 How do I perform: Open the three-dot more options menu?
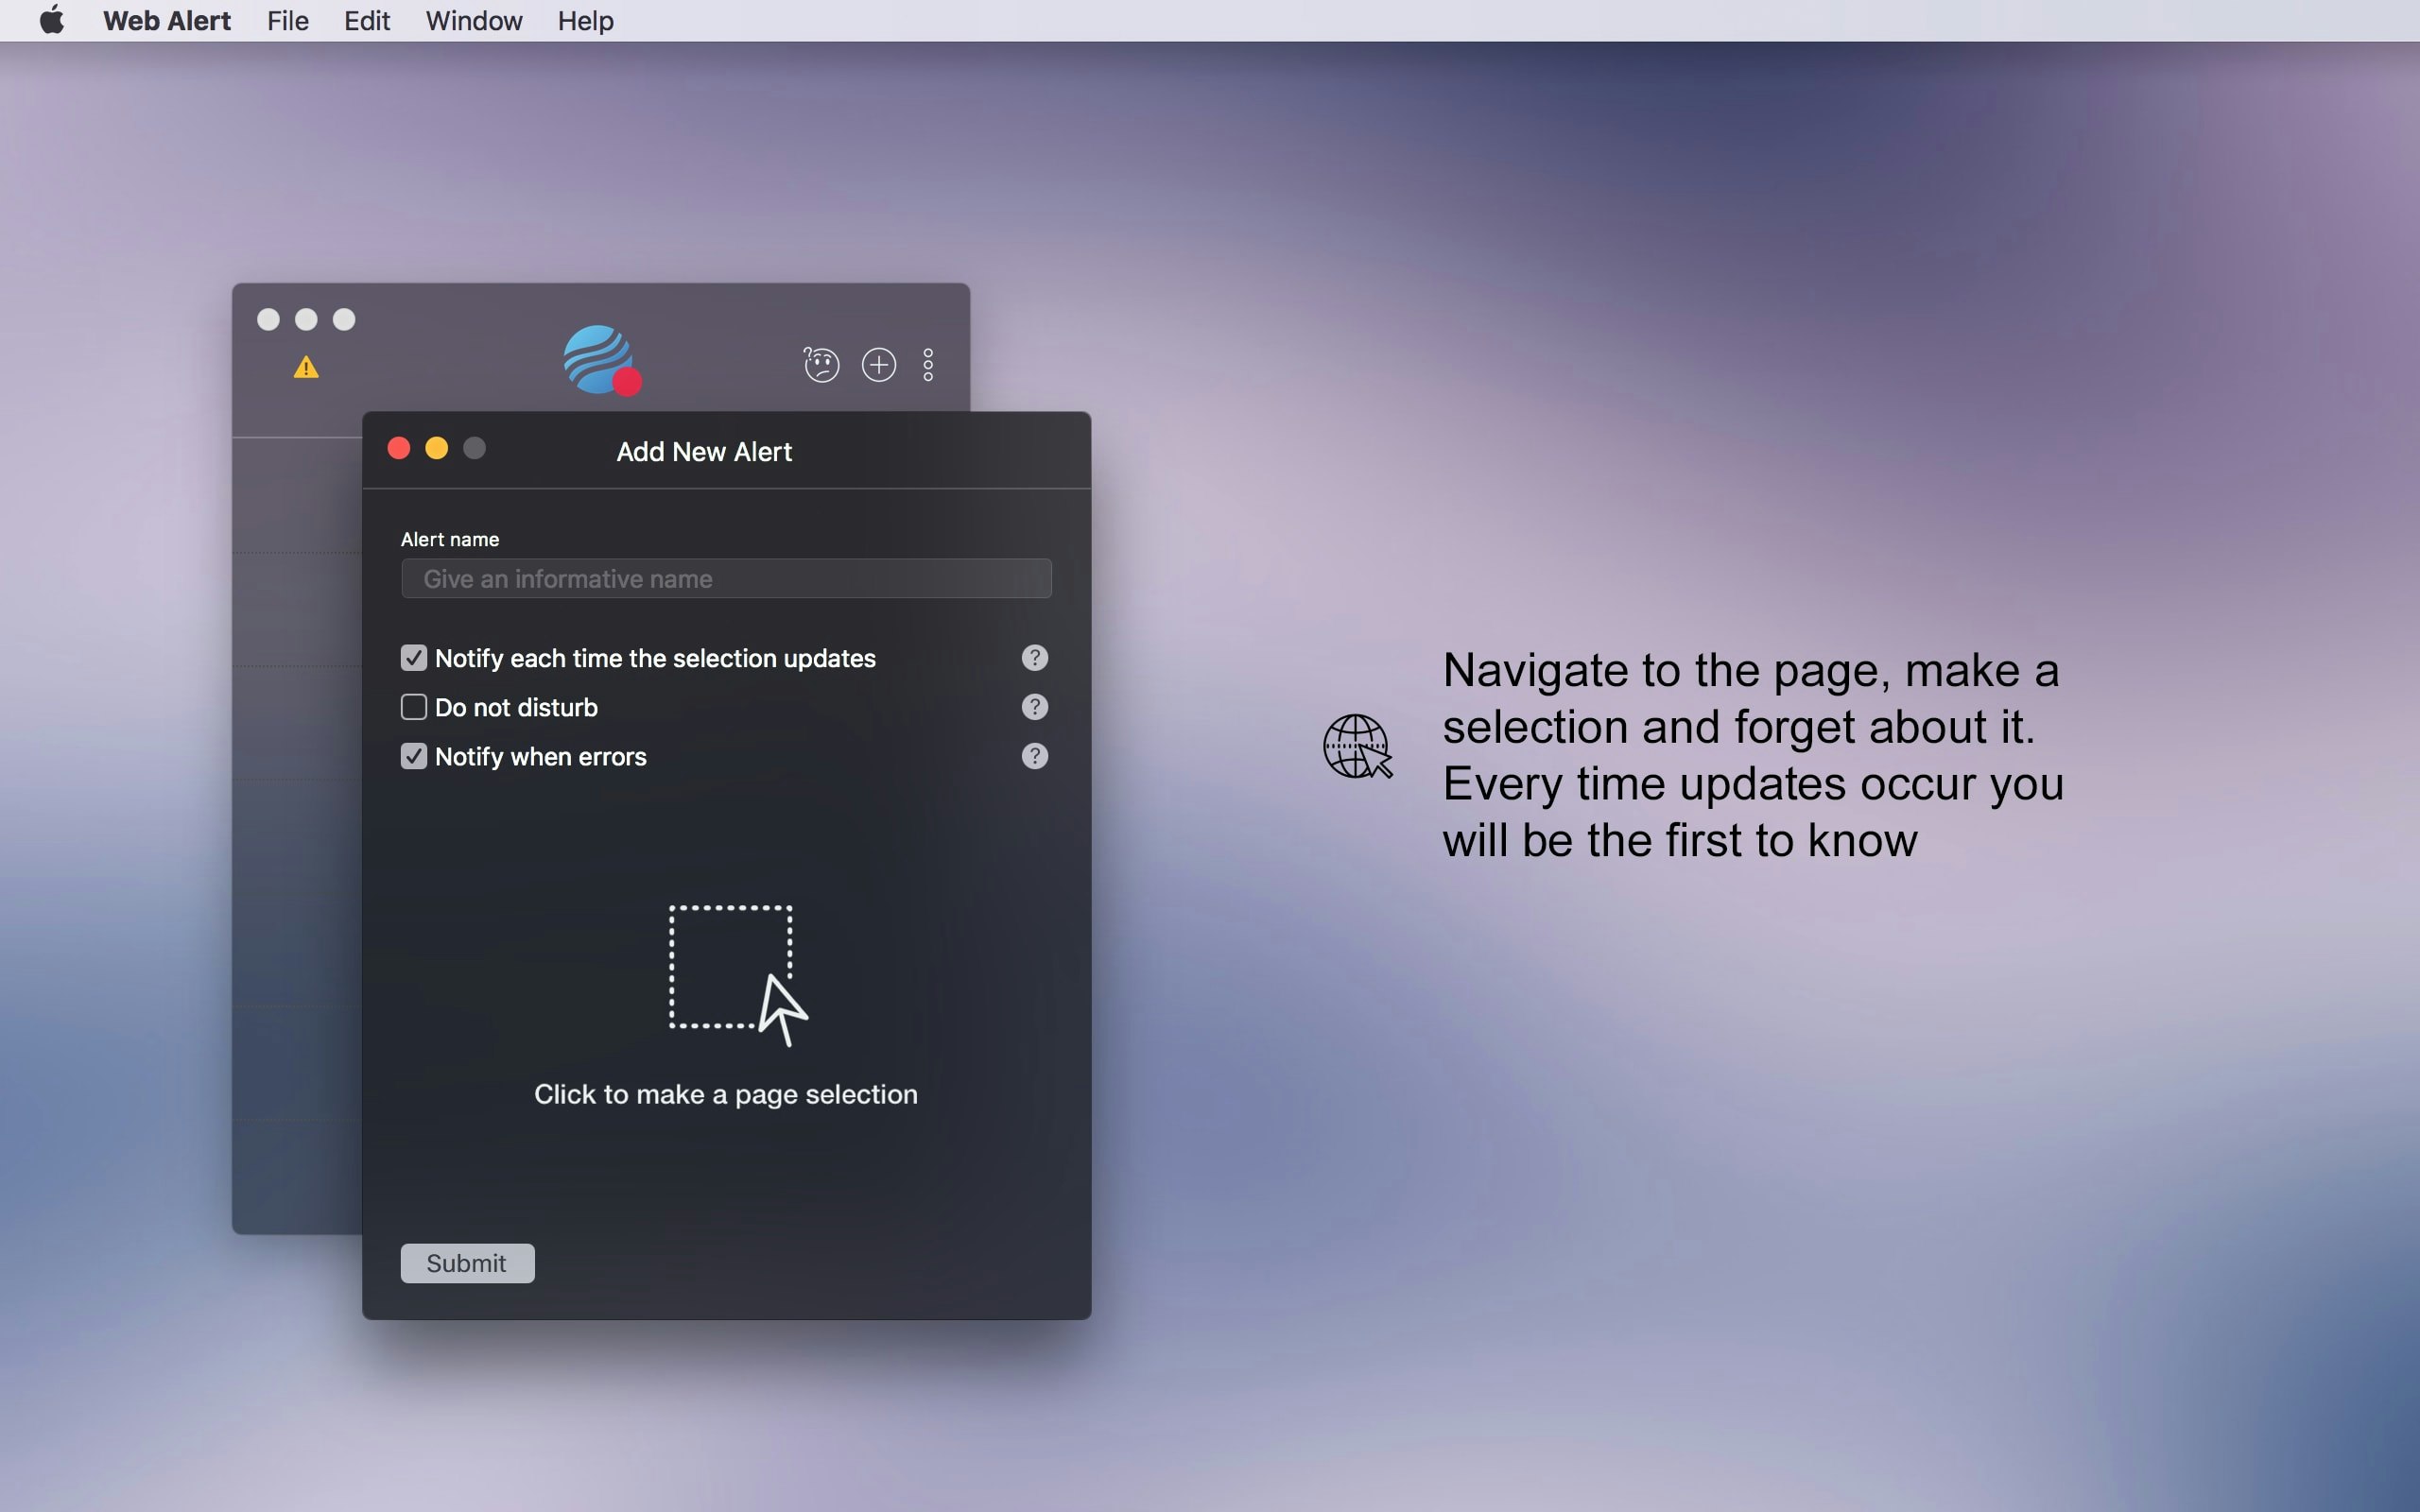pyautogui.click(x=928, y=364)
